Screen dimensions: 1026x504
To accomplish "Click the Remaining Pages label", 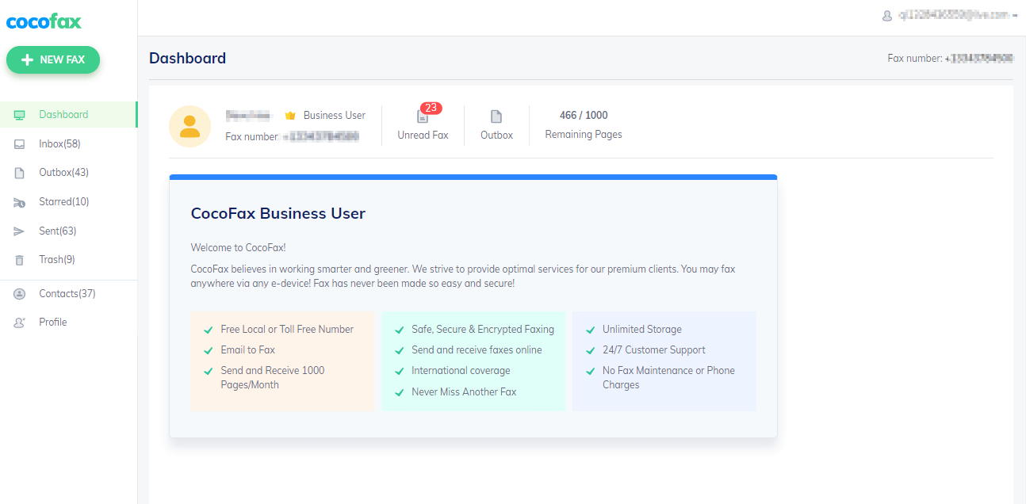I will pos(584,135).
